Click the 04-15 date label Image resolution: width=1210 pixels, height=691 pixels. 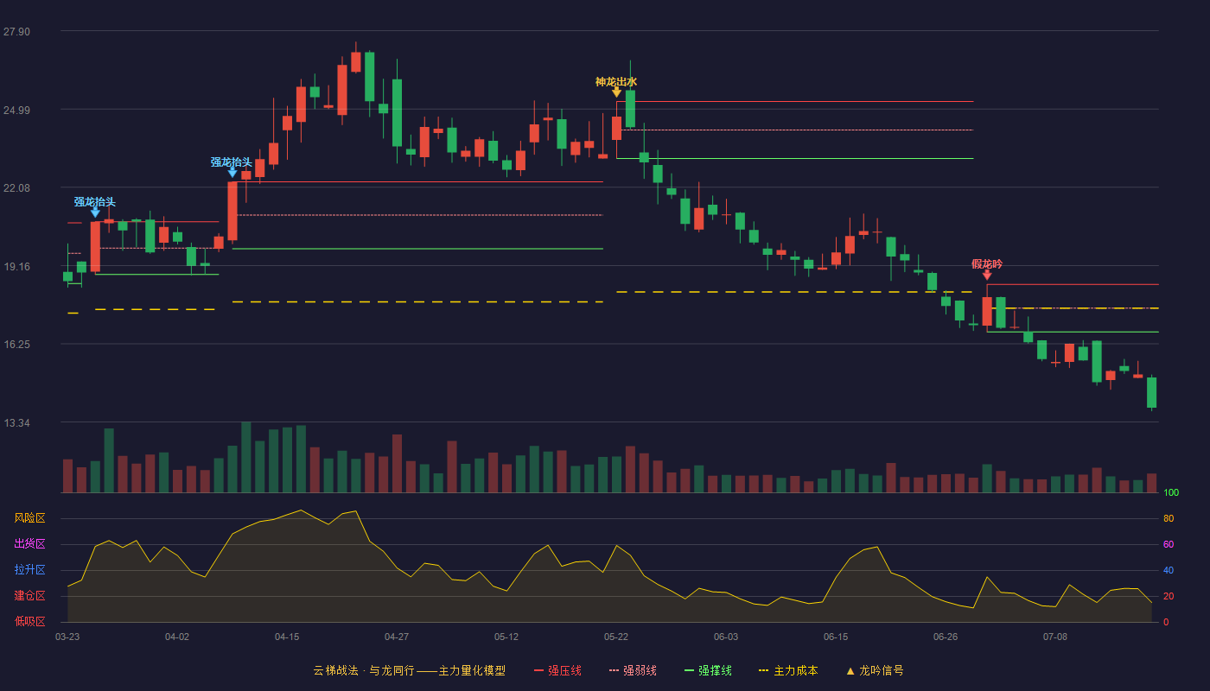point(287,637)
